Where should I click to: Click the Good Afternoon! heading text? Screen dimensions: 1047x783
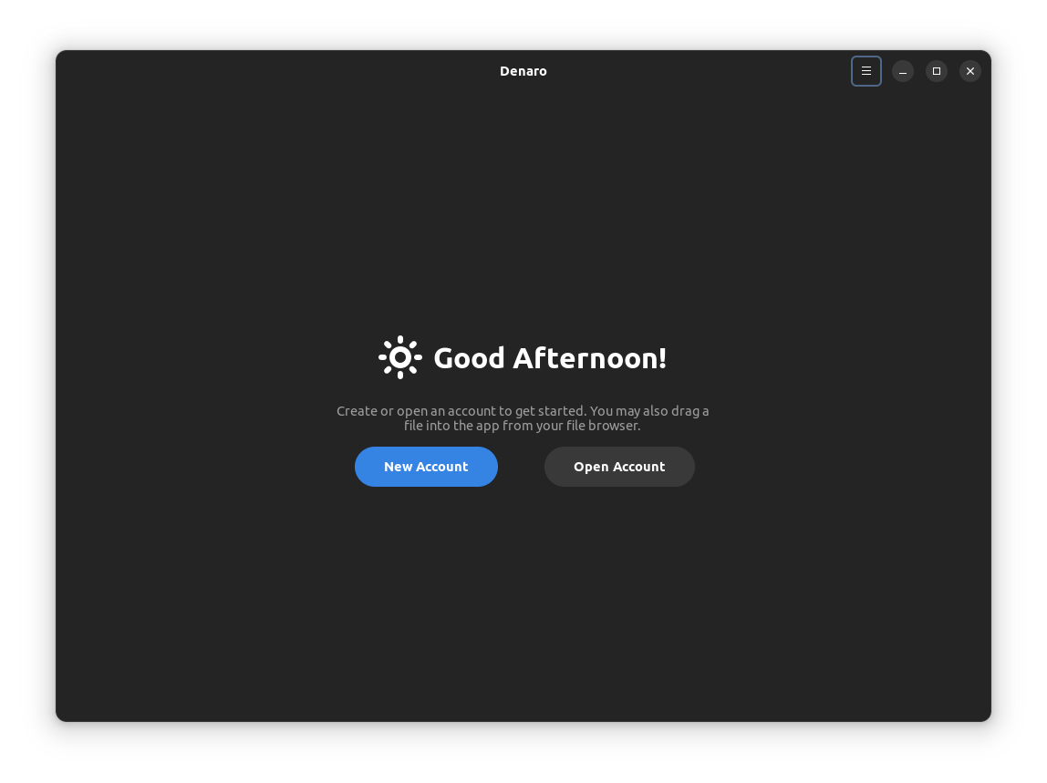tap(549, 358)
